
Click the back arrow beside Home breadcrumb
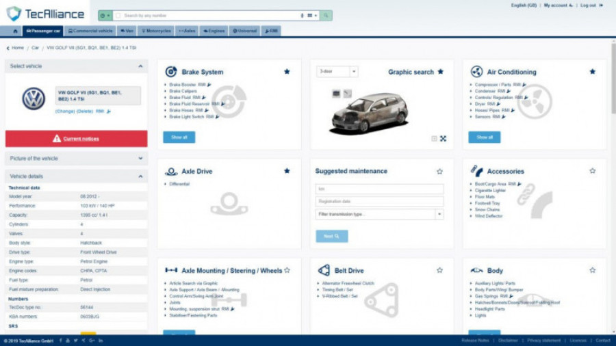(8, 48)
